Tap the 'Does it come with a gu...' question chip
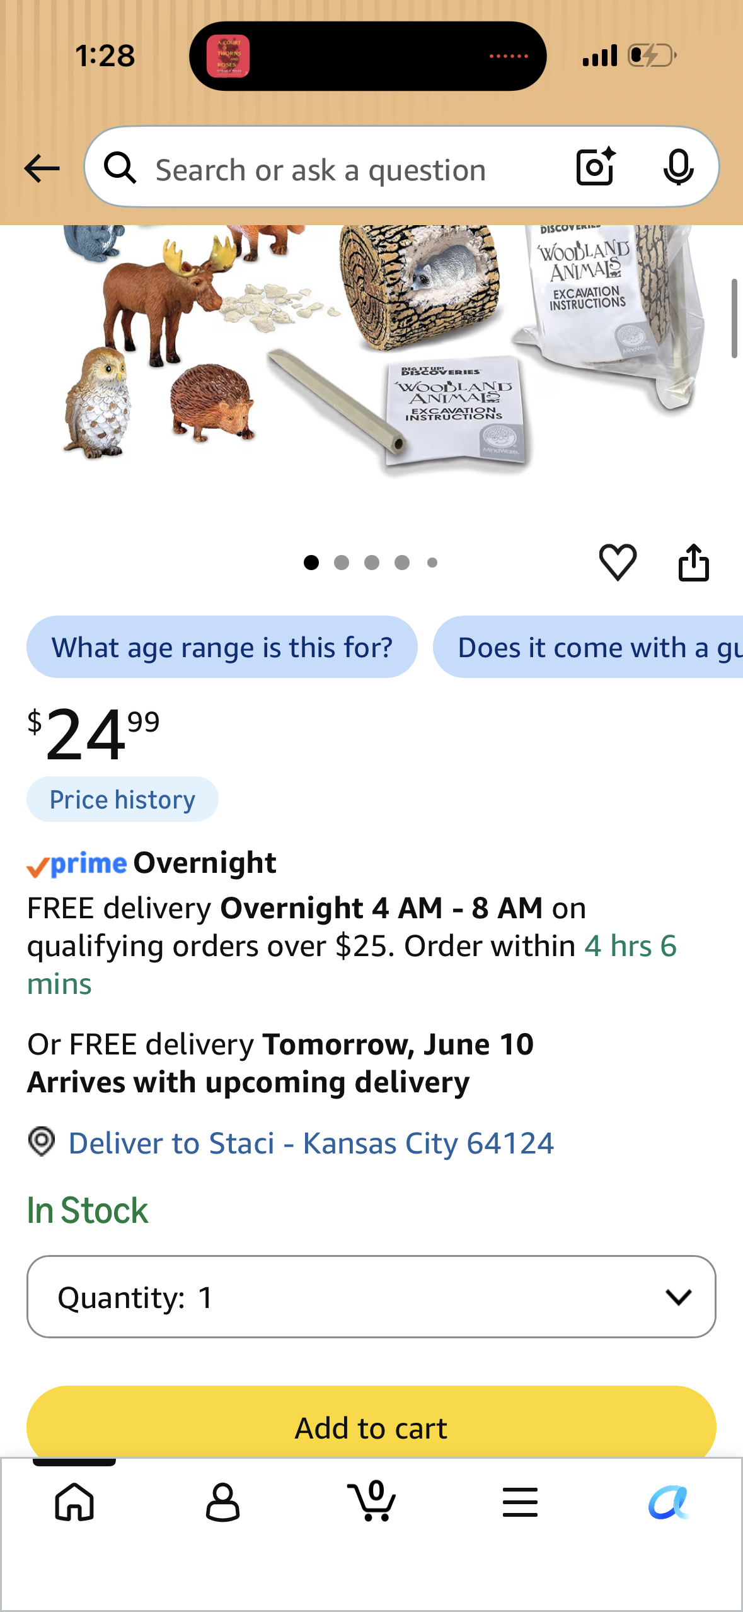Screen dimensions: 743x1612 coord(588,647)
